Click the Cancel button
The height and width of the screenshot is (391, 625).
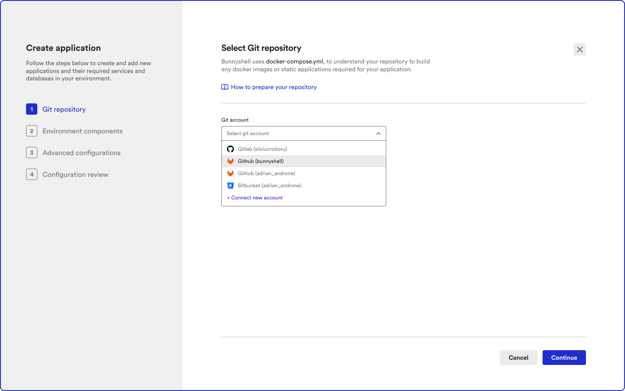[x=519, y=358]
